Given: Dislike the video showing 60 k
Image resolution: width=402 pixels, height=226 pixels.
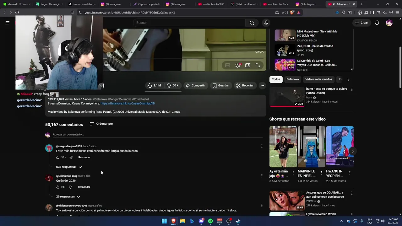Looking at the screenshot, I should pos(173,85).
